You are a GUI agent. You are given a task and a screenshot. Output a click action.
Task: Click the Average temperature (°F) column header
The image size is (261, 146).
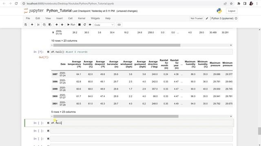(74, 64)
